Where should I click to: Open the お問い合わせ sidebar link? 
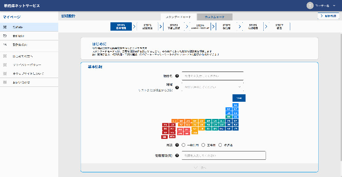pos(29,82)
